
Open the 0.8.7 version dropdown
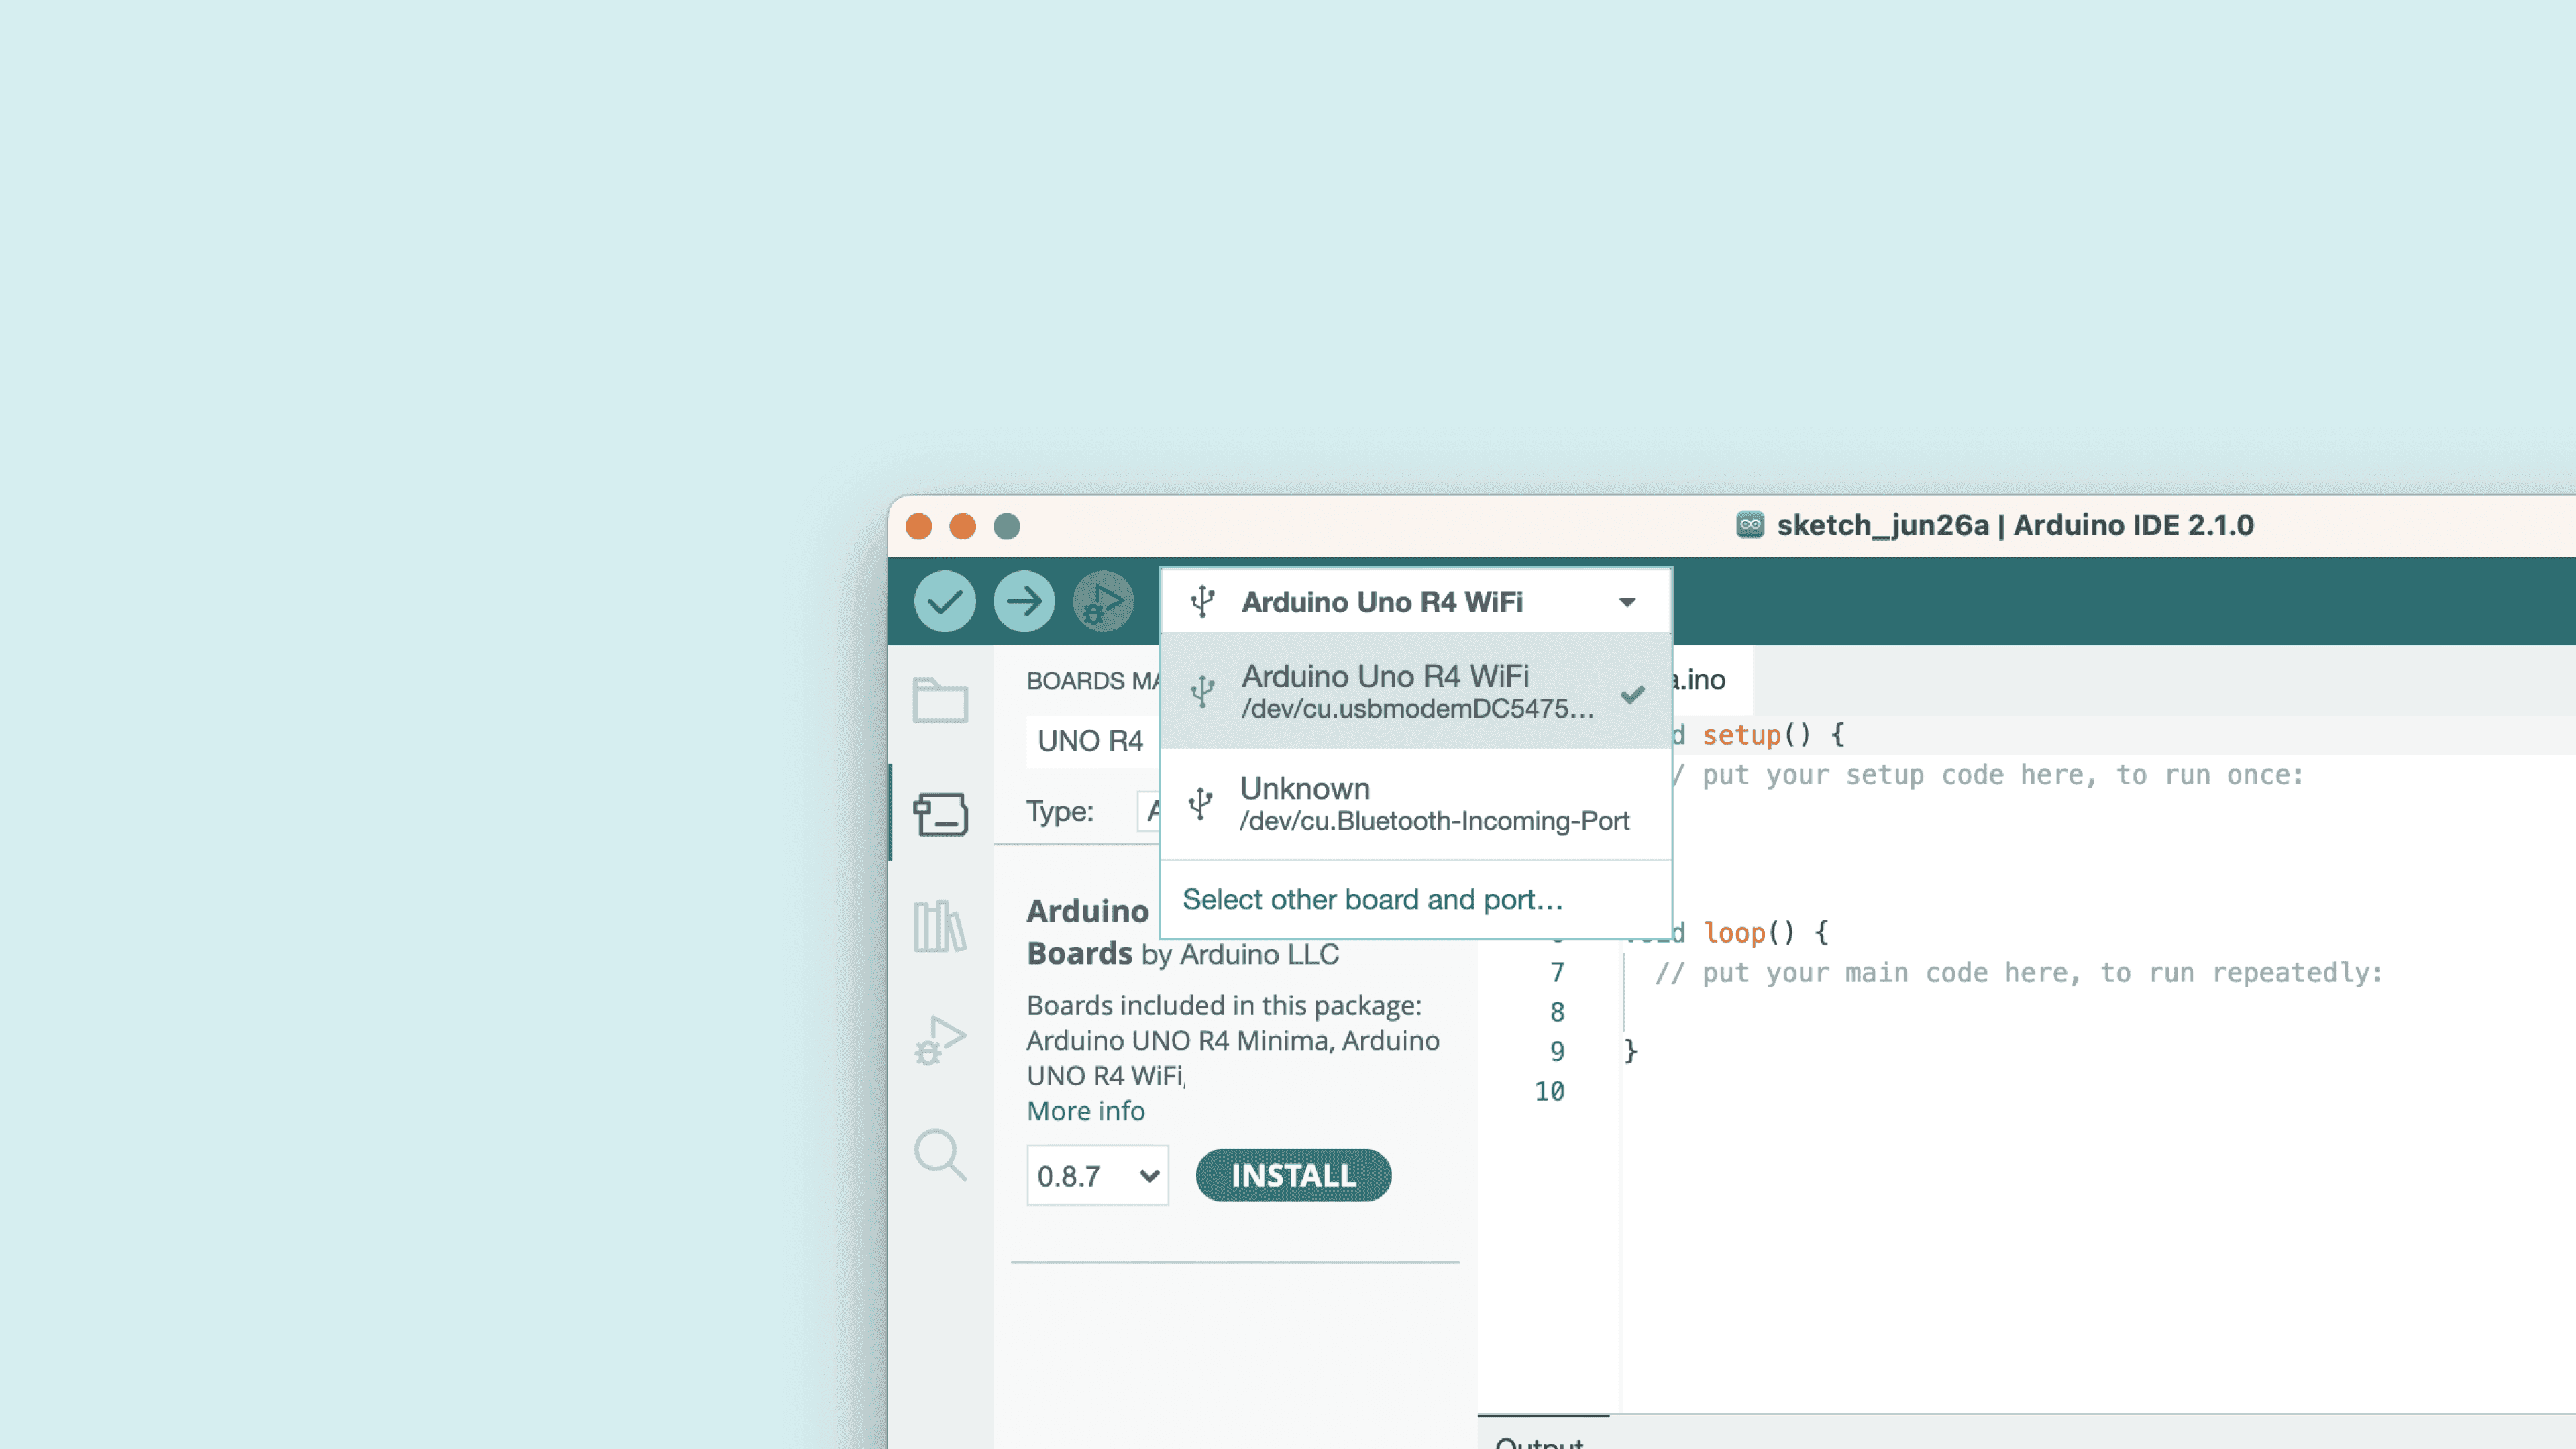tap(1097, 1176)
